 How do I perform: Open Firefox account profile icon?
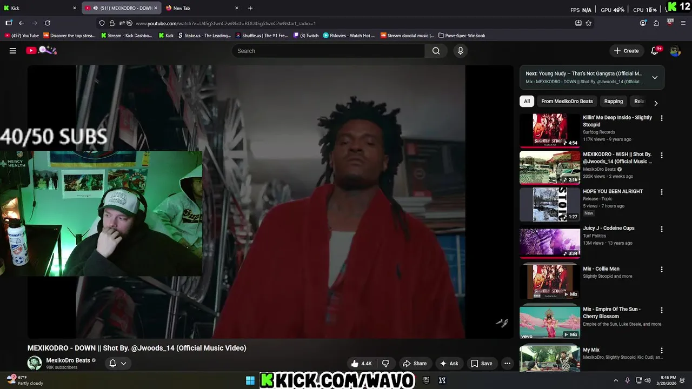[x=643, y=23]
